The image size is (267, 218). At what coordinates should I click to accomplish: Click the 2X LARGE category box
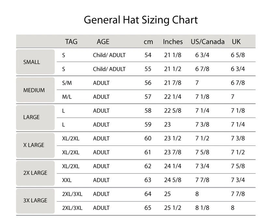click(x=35, y=173)
